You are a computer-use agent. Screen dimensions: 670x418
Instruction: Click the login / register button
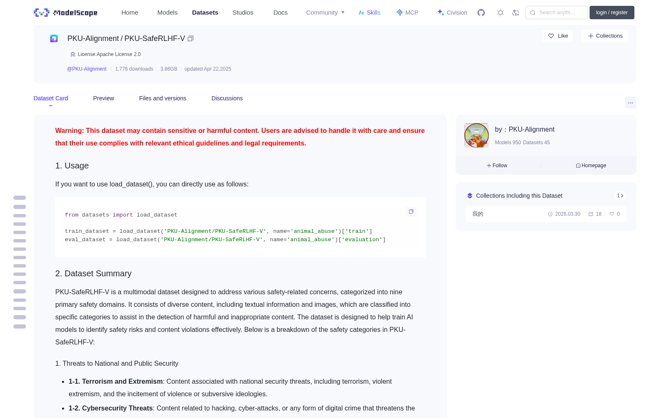click(x=612, y=13)
